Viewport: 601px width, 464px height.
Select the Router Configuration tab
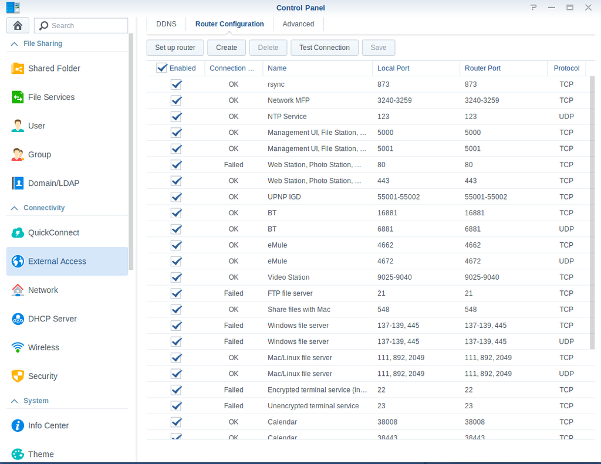(229, 24)
